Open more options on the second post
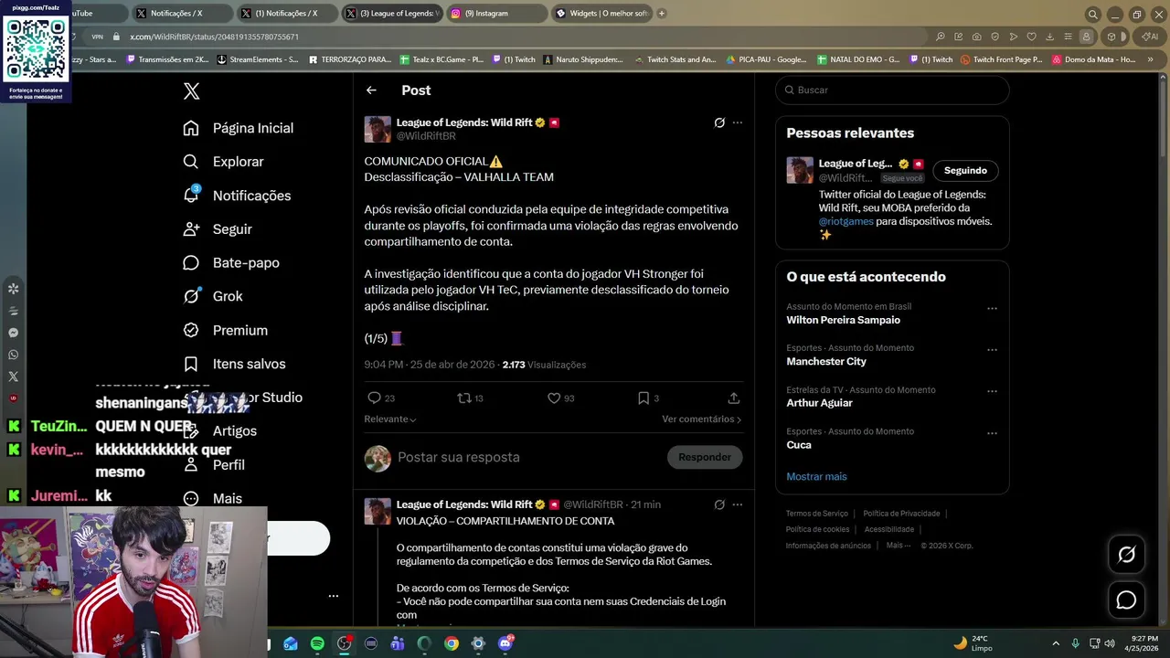The height and width of the screenshot is (658, 1170). 738,504
